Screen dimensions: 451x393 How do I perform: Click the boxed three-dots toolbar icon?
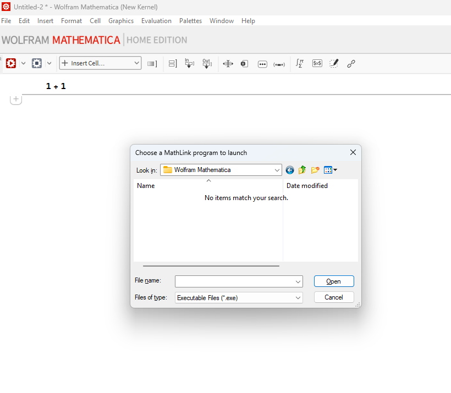point(262,64)
